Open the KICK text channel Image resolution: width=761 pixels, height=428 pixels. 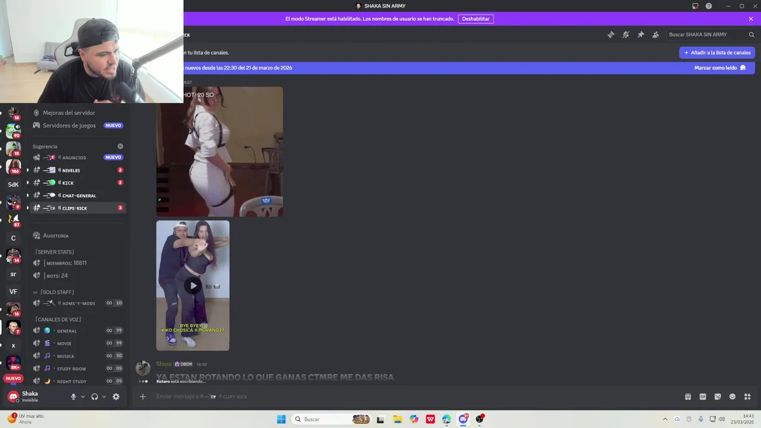pyautogui.click(x=79, y=182)
